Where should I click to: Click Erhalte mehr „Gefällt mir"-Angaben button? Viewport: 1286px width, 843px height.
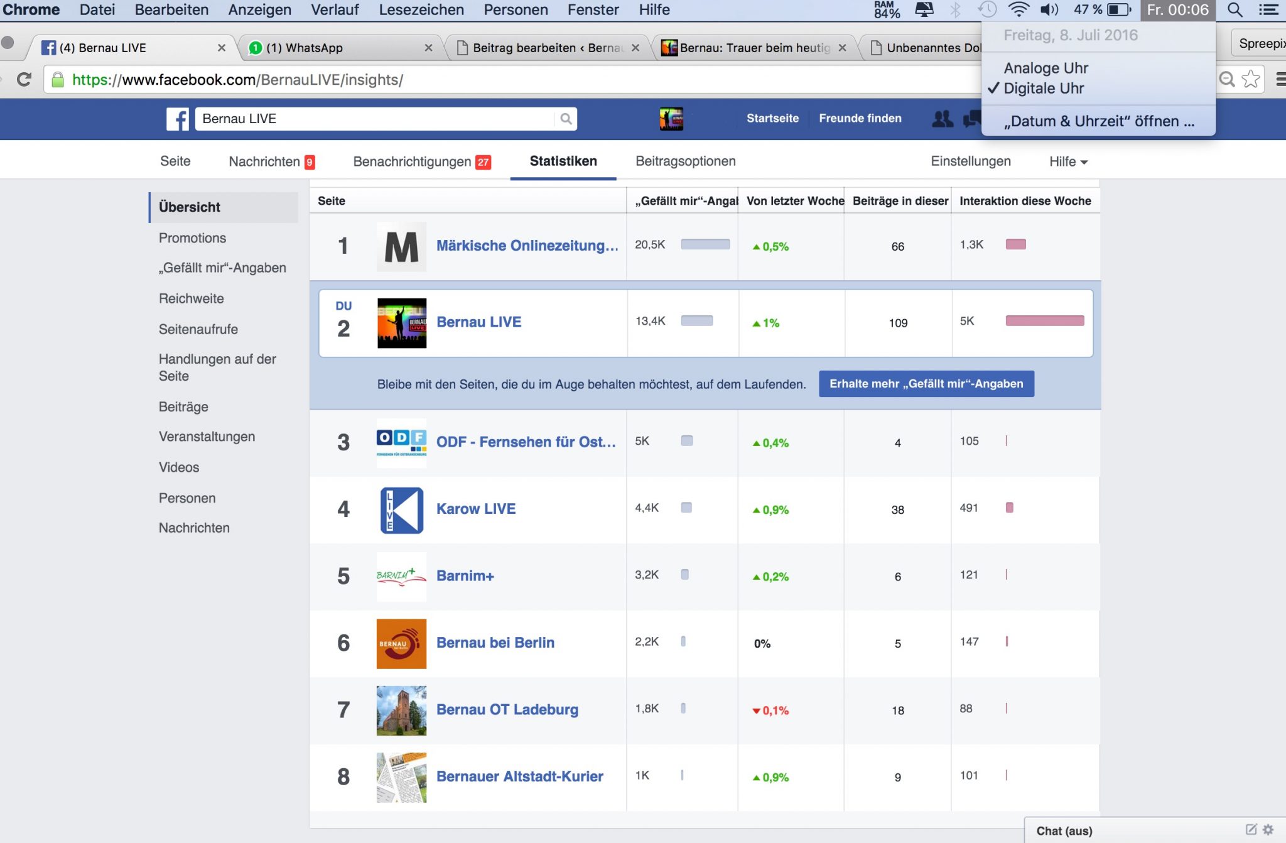point(926,384)
